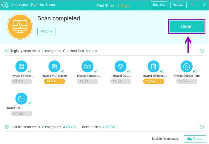This screenshot has width=209, height=144.
Task: Collapse the Junk file scan result section
Action: tap(202, 127)
